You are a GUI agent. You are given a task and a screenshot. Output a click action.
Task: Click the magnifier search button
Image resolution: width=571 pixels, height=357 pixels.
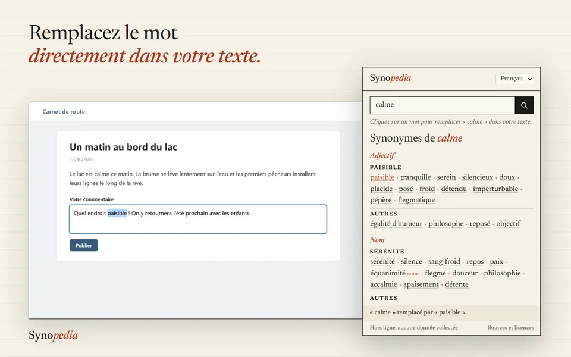[x=524, y=105]
